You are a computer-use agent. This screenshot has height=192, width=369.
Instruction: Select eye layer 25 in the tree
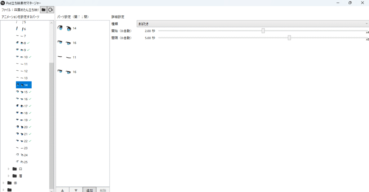coord(23,162)
